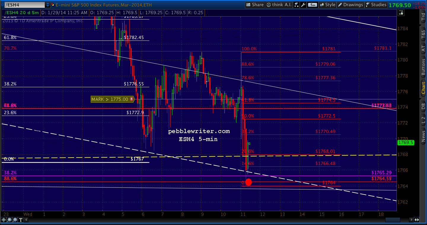Change the 5m timeframe setting
This screenshot has height=225, width=427.
coord(312,5)
